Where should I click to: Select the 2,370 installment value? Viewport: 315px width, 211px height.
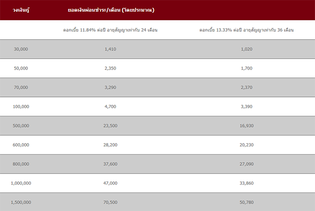[247, 87]
